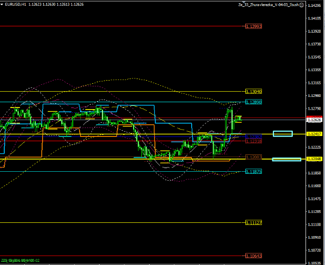Click the 1.12048 yellow price axis tag
This screenshot has height=265, width=325.
(x=314, y=159)
